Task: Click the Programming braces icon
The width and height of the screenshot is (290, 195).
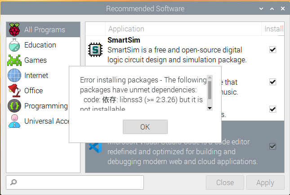Action: (x=14, y=106)
